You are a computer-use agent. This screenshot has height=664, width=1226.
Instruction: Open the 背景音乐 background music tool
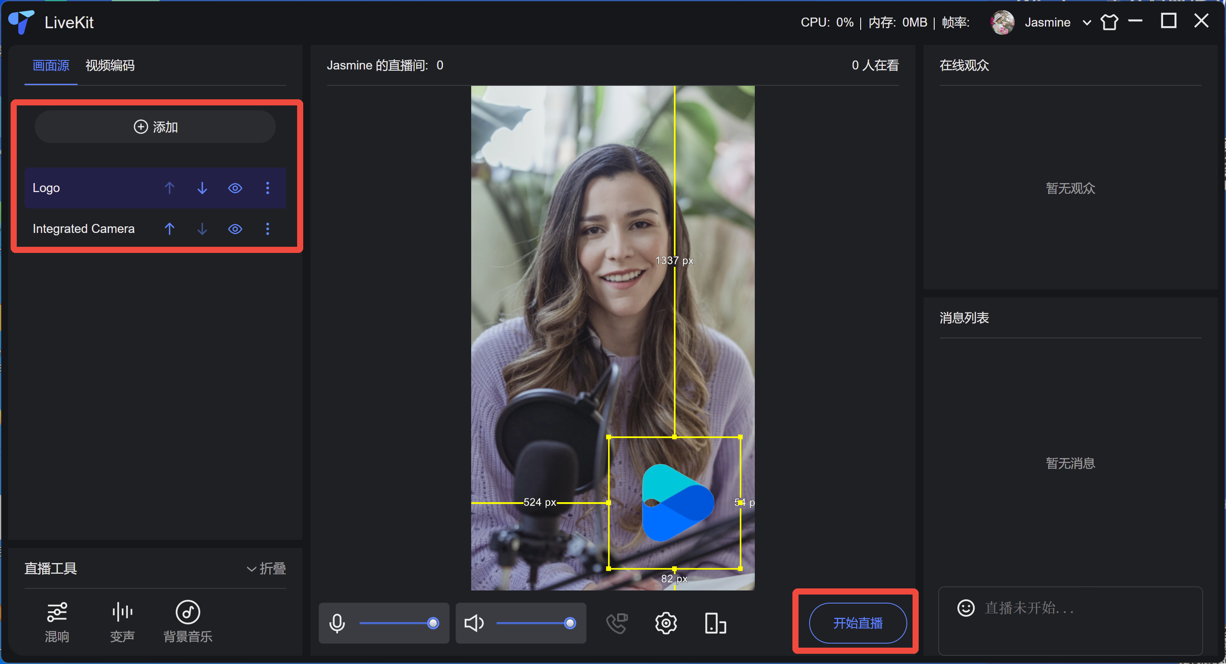coord(188,622)
